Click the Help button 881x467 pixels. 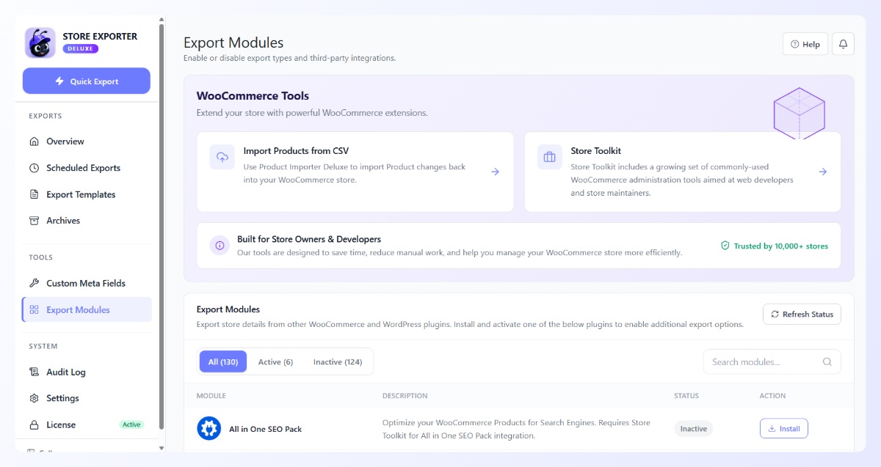[805, 44]
